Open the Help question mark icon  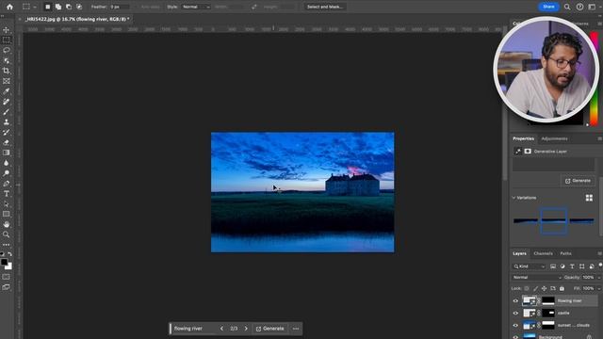579,7
